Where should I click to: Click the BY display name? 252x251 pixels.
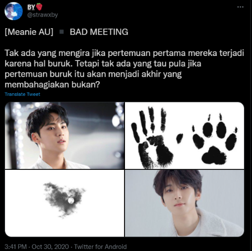(31, 7)
